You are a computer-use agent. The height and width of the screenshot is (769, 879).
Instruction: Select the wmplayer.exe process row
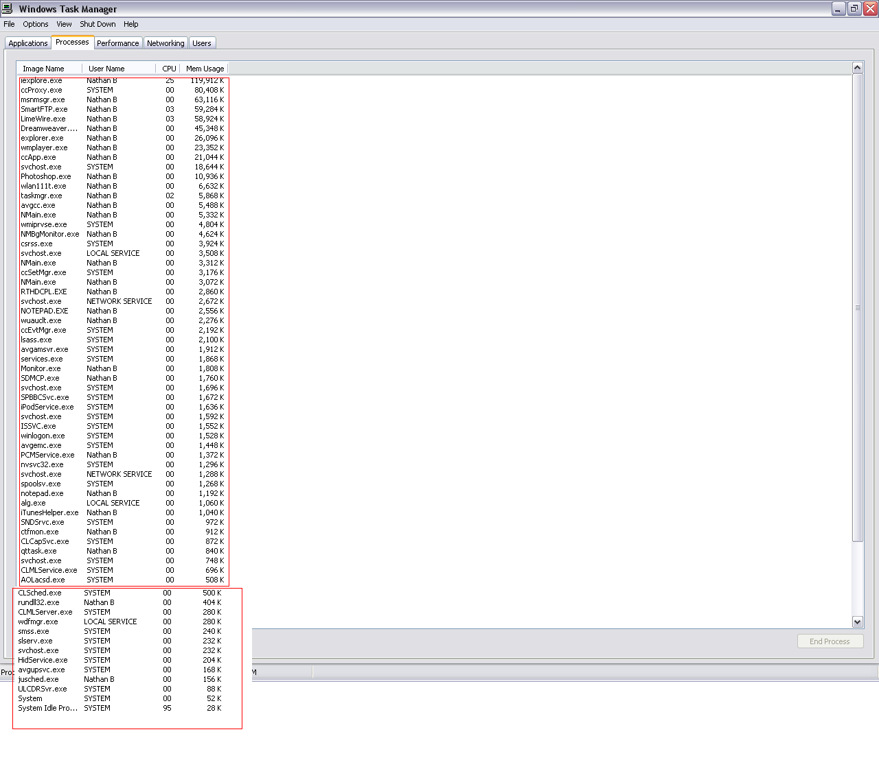pos(44,147)
